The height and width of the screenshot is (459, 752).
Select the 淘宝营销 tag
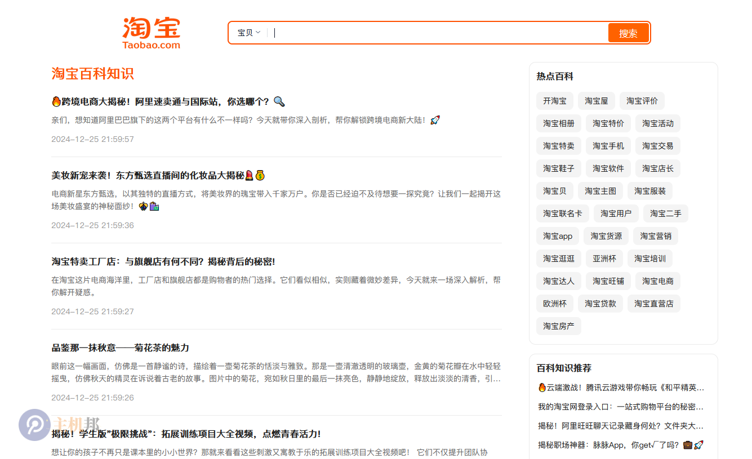656,236
